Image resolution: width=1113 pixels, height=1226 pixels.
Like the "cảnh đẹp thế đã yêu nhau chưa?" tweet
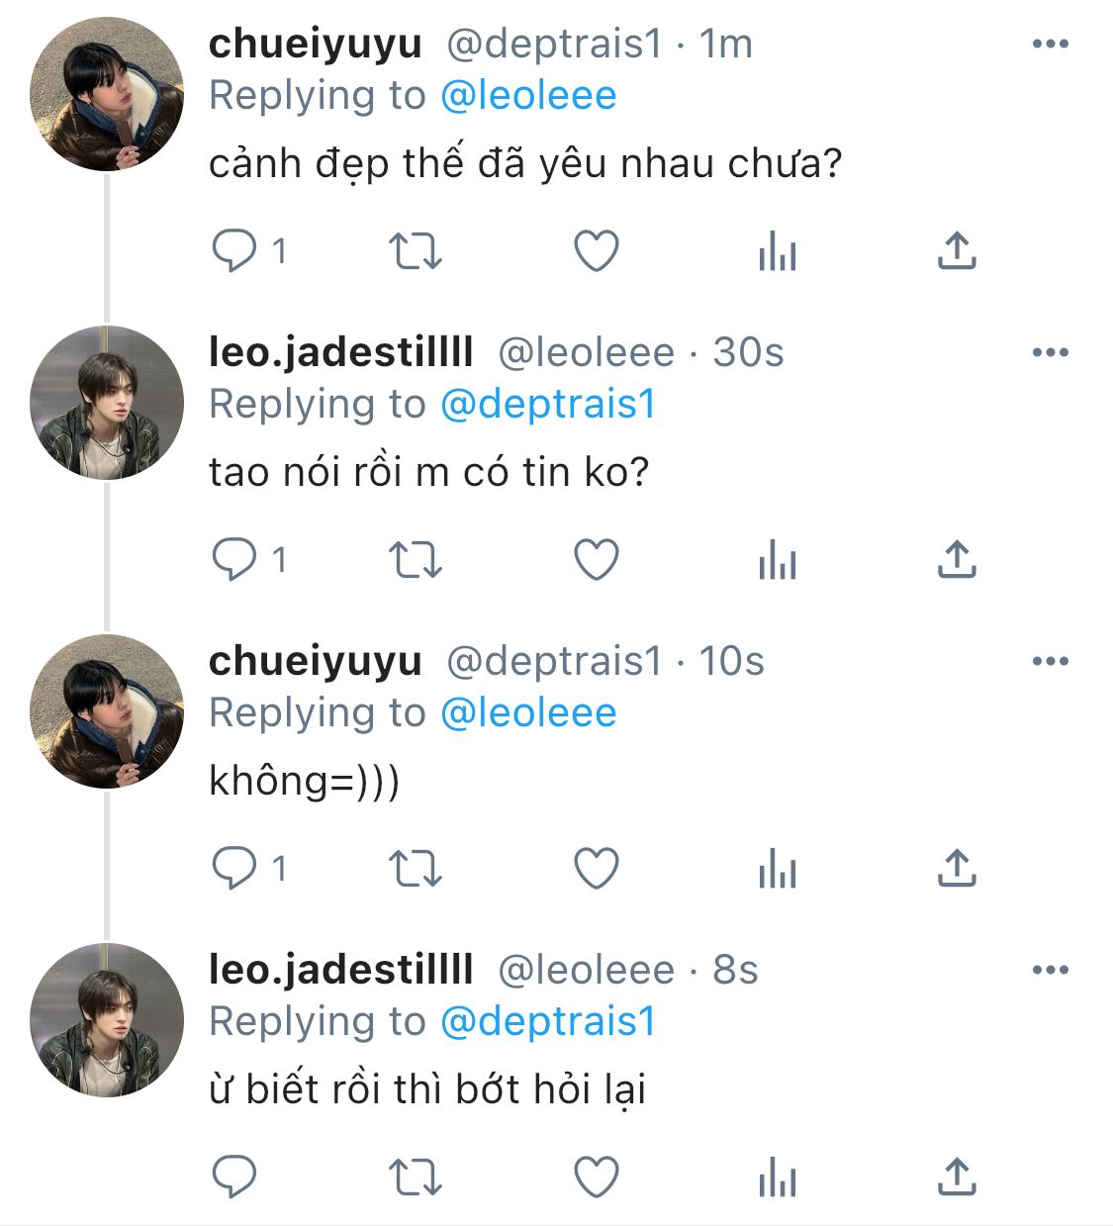597,251
